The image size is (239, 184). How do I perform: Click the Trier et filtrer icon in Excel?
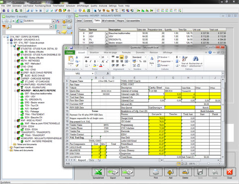(185, 59)
